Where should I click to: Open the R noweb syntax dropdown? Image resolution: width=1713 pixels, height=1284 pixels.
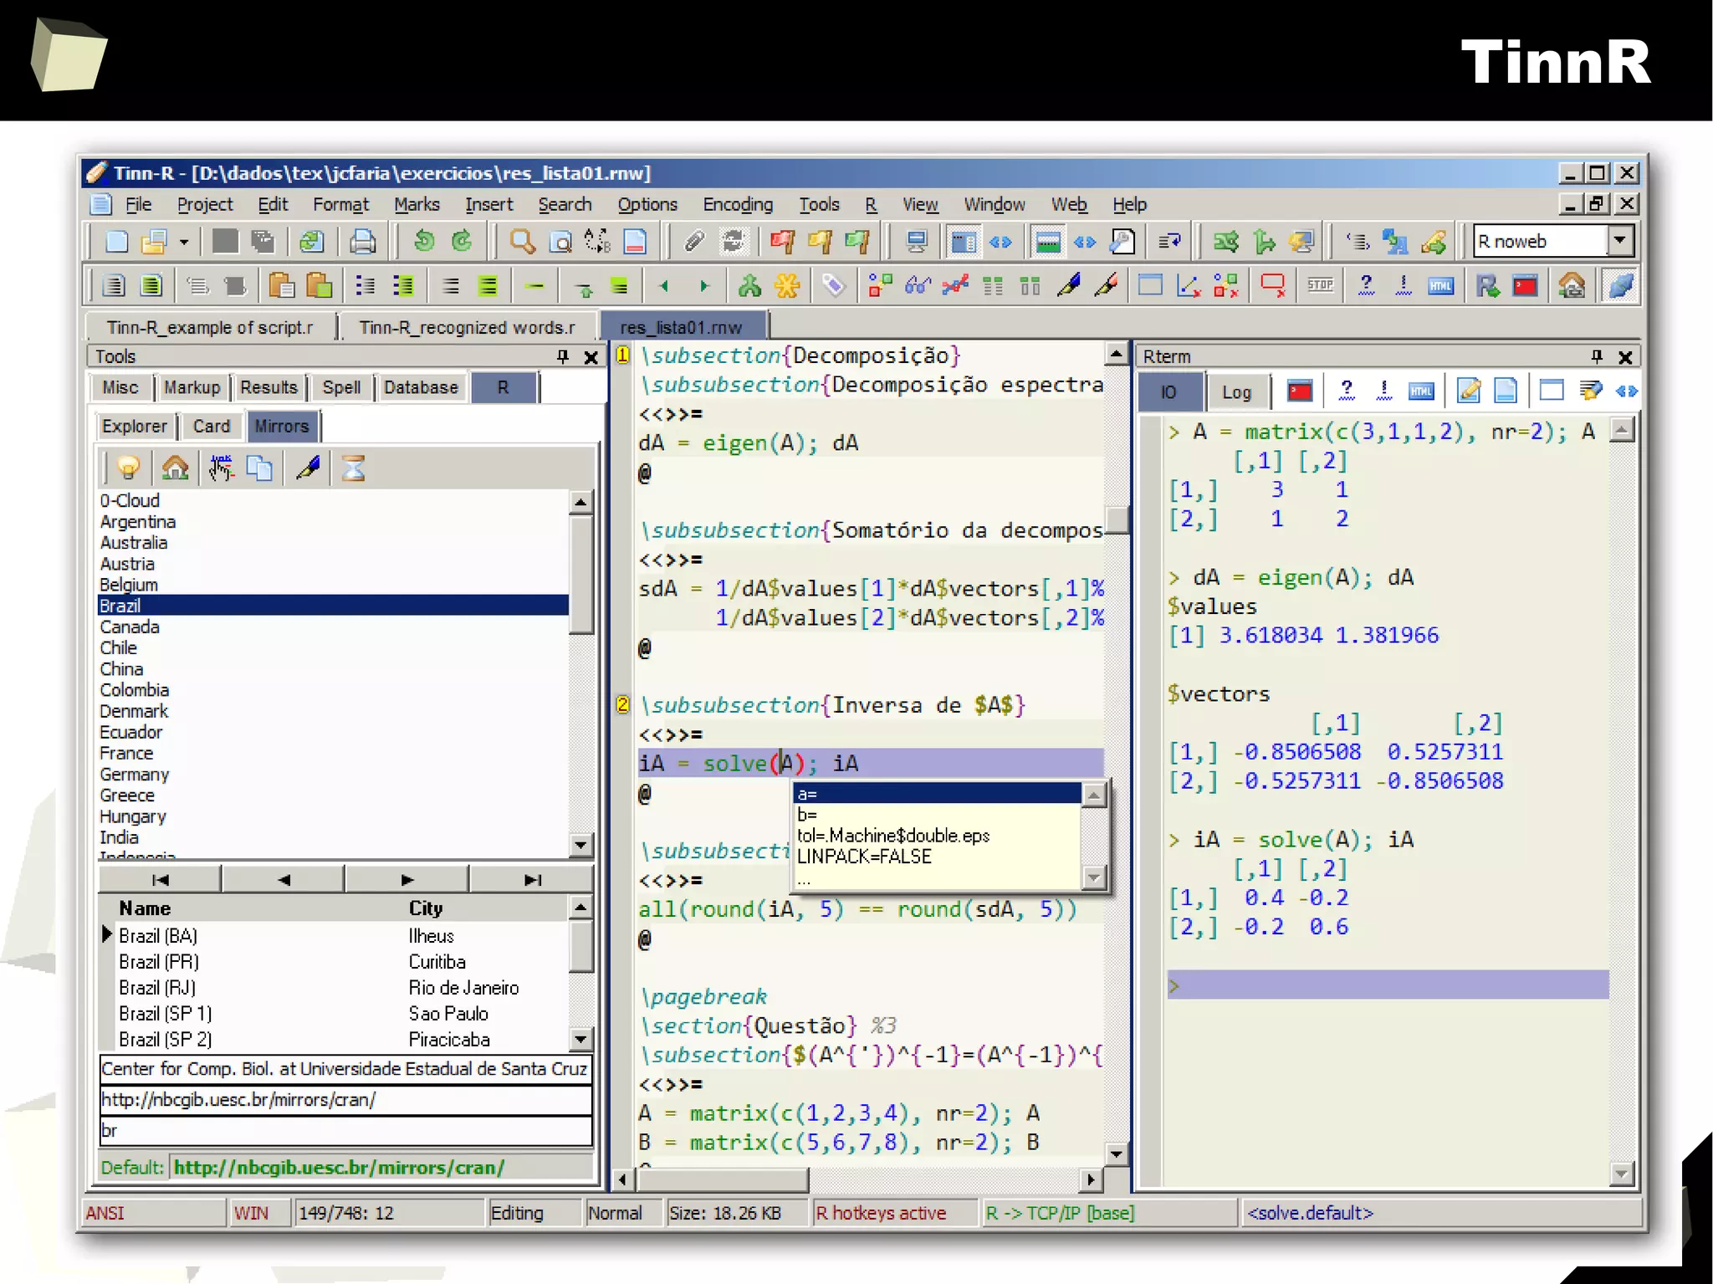click(1620, 241)
